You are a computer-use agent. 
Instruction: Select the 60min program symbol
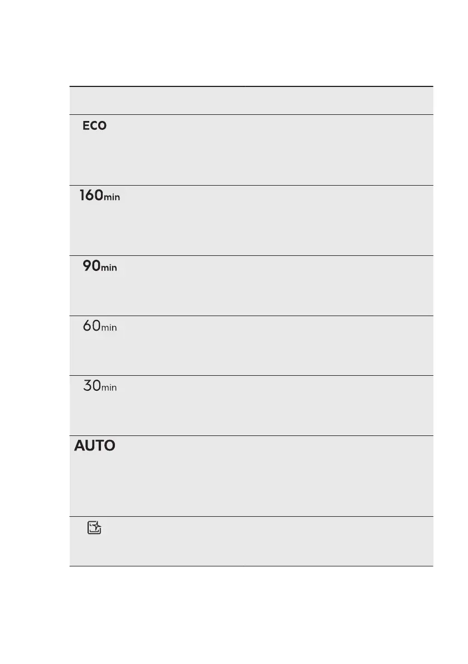[100, 326]
